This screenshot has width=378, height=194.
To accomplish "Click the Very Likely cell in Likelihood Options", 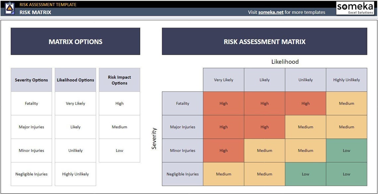I will [x=75, y=103].
